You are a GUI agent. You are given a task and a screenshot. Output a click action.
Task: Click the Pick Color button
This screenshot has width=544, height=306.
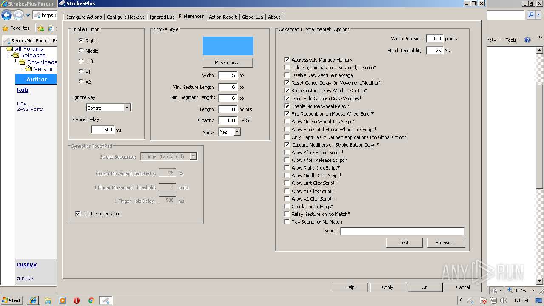point(228,62)
